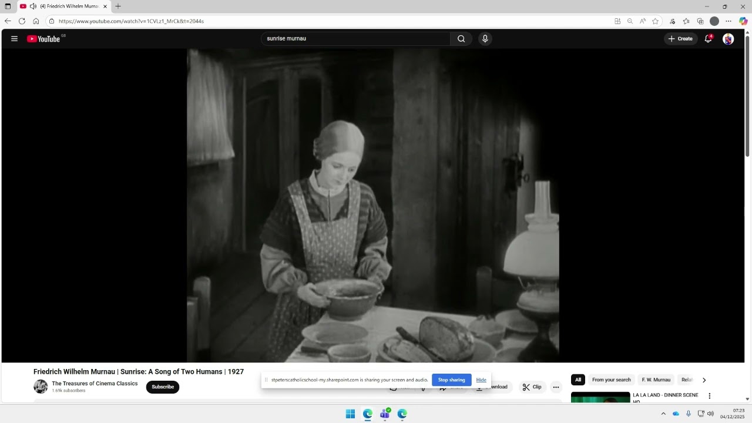Viewport: 752px width, 423px height.
Task: Hide the screen sharing notification
Action: (x=481, y=380)
